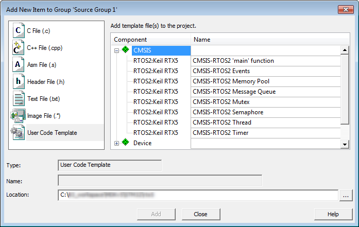Select CMSIS-RTOS2 'main' function template
This screenshot has width=359, height=227.
[233, 61]
